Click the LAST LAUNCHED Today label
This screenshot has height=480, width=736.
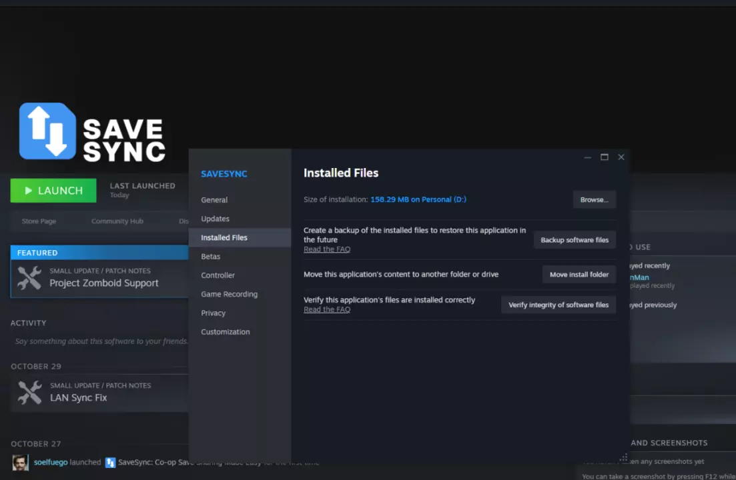(x=142, y=190)
